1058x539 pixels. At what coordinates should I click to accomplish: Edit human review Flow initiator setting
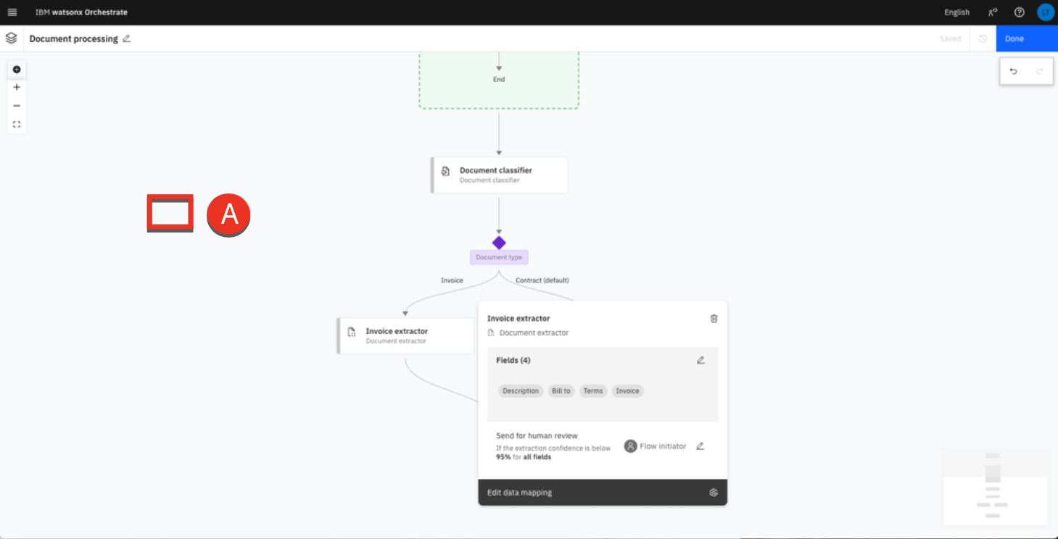click(x=700, y=446)
